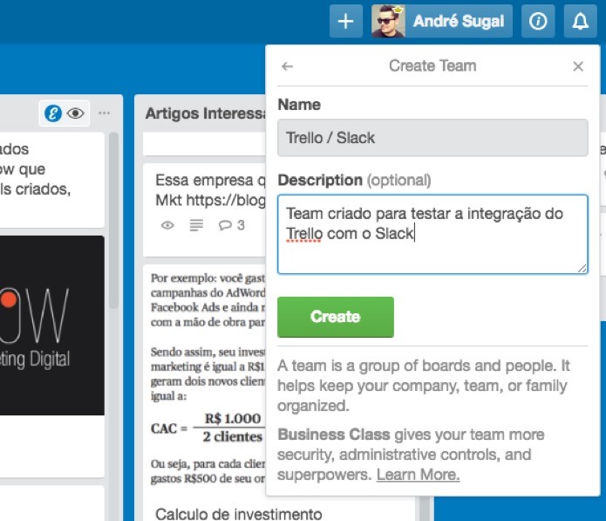Open the info icon in header
The width and height of the screenshot is (606, 521).
tap(538, 21)
